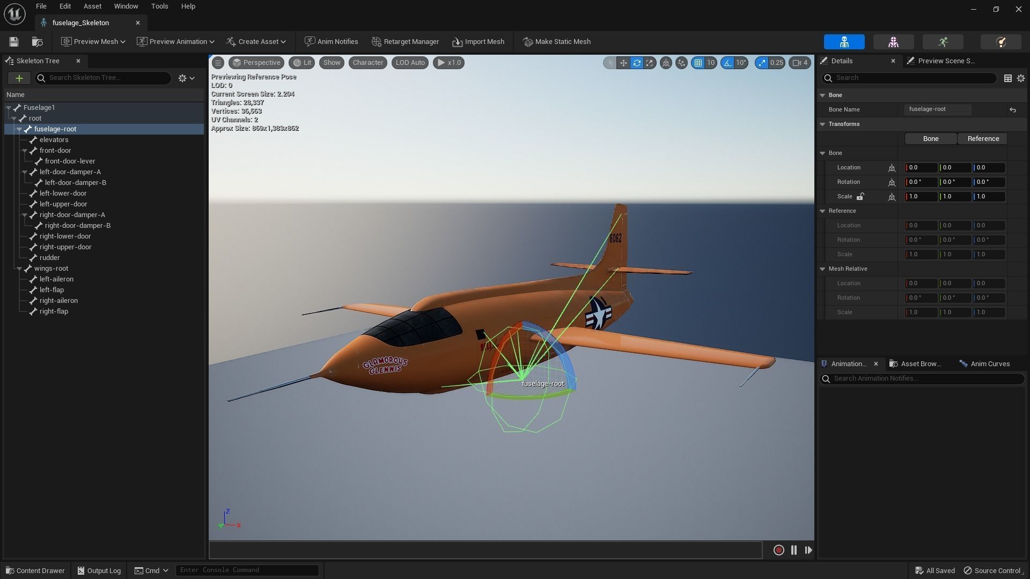The width and height of the screenshot is (1030, 579).
Task: Toggle Location relative space icon
Action: tap(892, 168)
